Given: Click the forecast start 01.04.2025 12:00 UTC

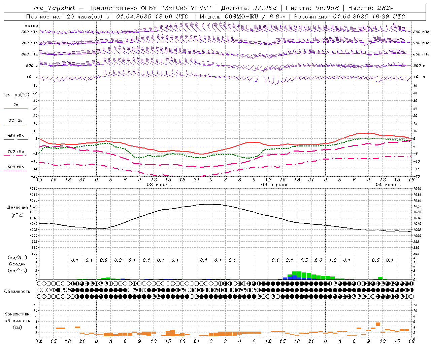Looking at the screenshot, I should point(152,16).
